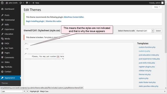Click the FAQs question mark icon
This screenshot has width=167, height=94.
click(2, 43)
